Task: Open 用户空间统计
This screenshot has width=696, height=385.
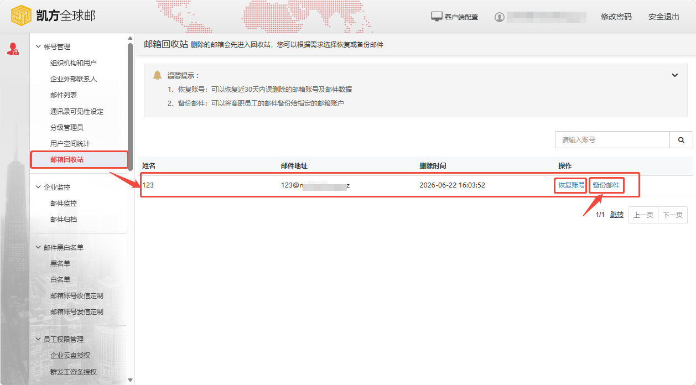Action: pos(70,144)
